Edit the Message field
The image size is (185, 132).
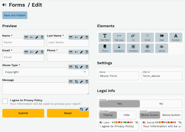tap(81, 82)
